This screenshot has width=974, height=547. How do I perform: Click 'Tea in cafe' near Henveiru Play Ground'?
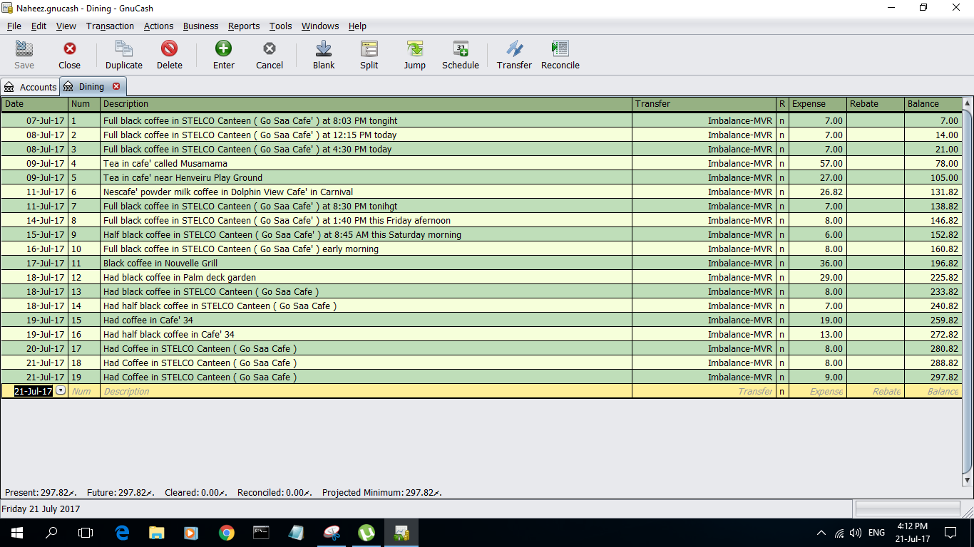click(183, 177)
